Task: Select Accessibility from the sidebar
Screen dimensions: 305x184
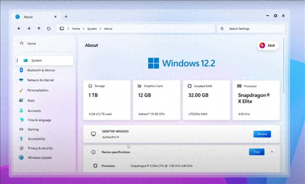Action: tap(36, 139)
